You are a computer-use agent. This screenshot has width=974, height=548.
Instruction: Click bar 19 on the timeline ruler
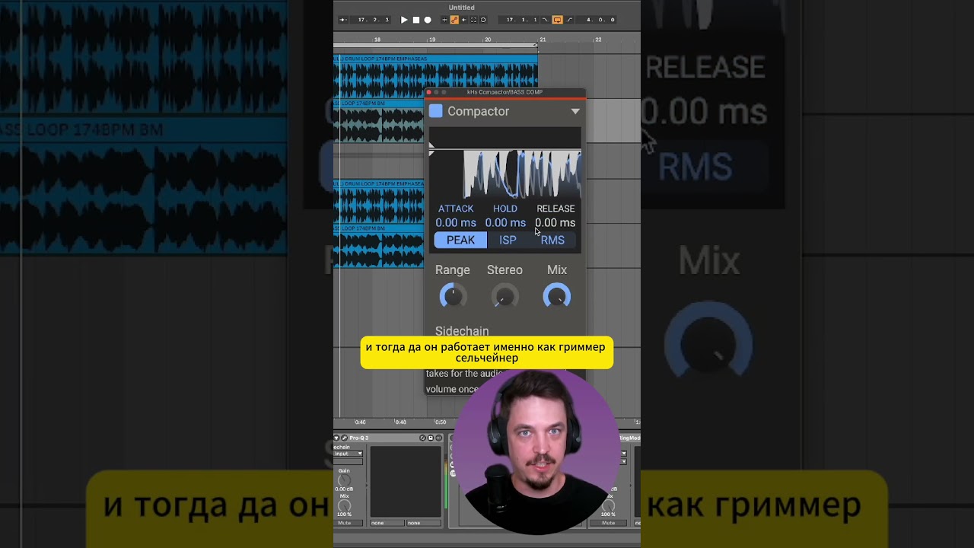432,39
